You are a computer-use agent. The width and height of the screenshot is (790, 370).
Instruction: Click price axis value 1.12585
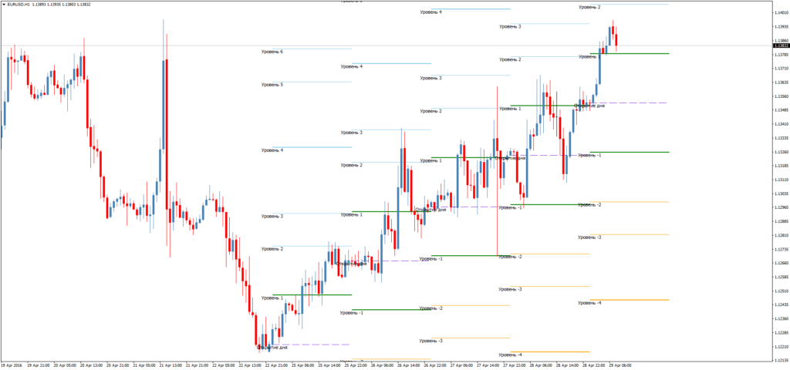tap(782, 277)
